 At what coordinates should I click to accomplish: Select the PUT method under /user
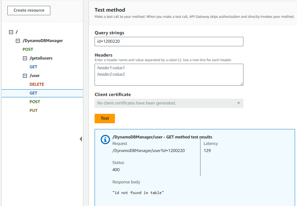(x=34, y=111)
